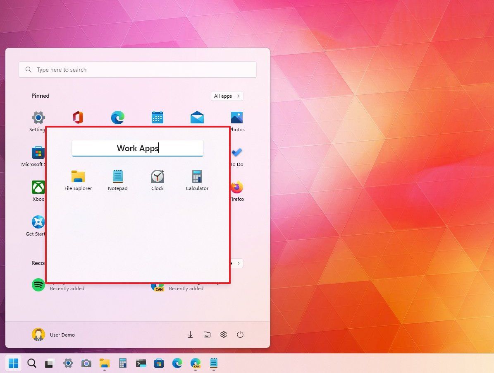The height and width of the screenshot is (373, 494).
Task: Launch the Camera app from the taskbar
Action: coord(86,363)
